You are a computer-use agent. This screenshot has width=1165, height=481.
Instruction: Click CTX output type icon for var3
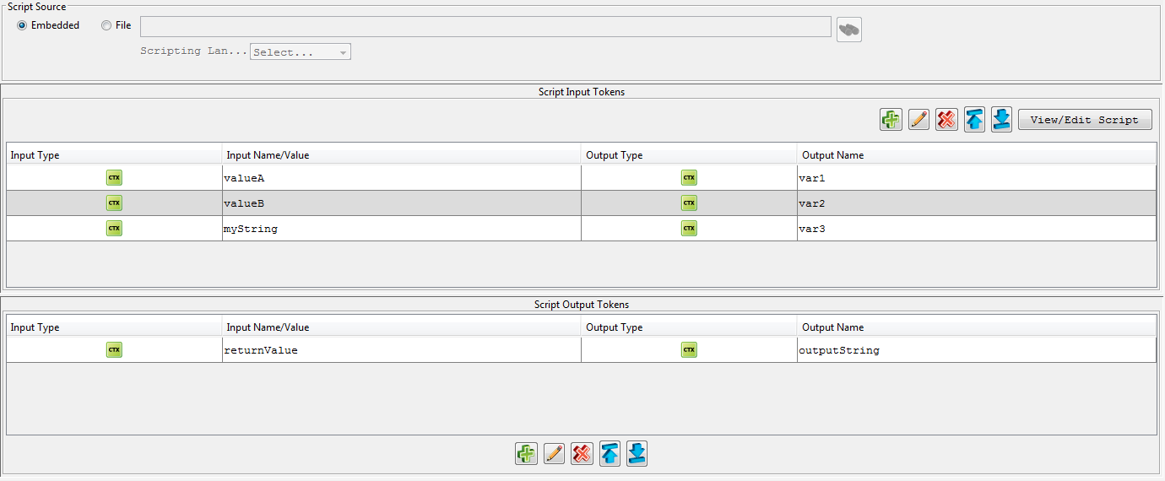(x=689, y=229)
